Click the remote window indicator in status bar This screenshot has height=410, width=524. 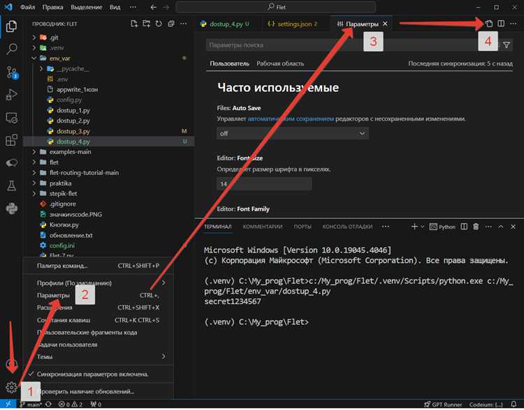pyautogui.click(x=8, y=404)
